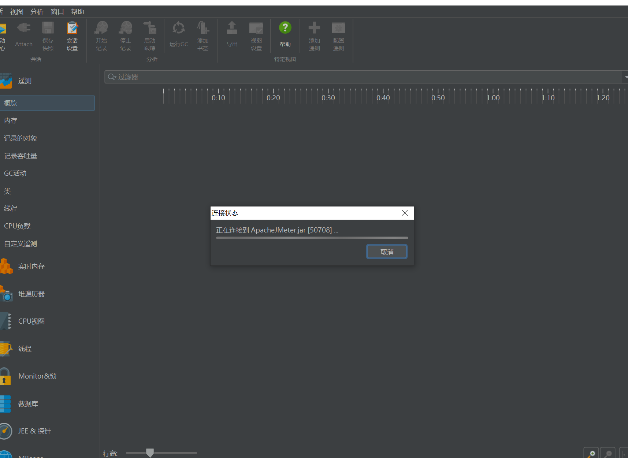Open the 窗口 menu
The width and height of the screenshot is (628, 458).
click(x=57, y=12)
